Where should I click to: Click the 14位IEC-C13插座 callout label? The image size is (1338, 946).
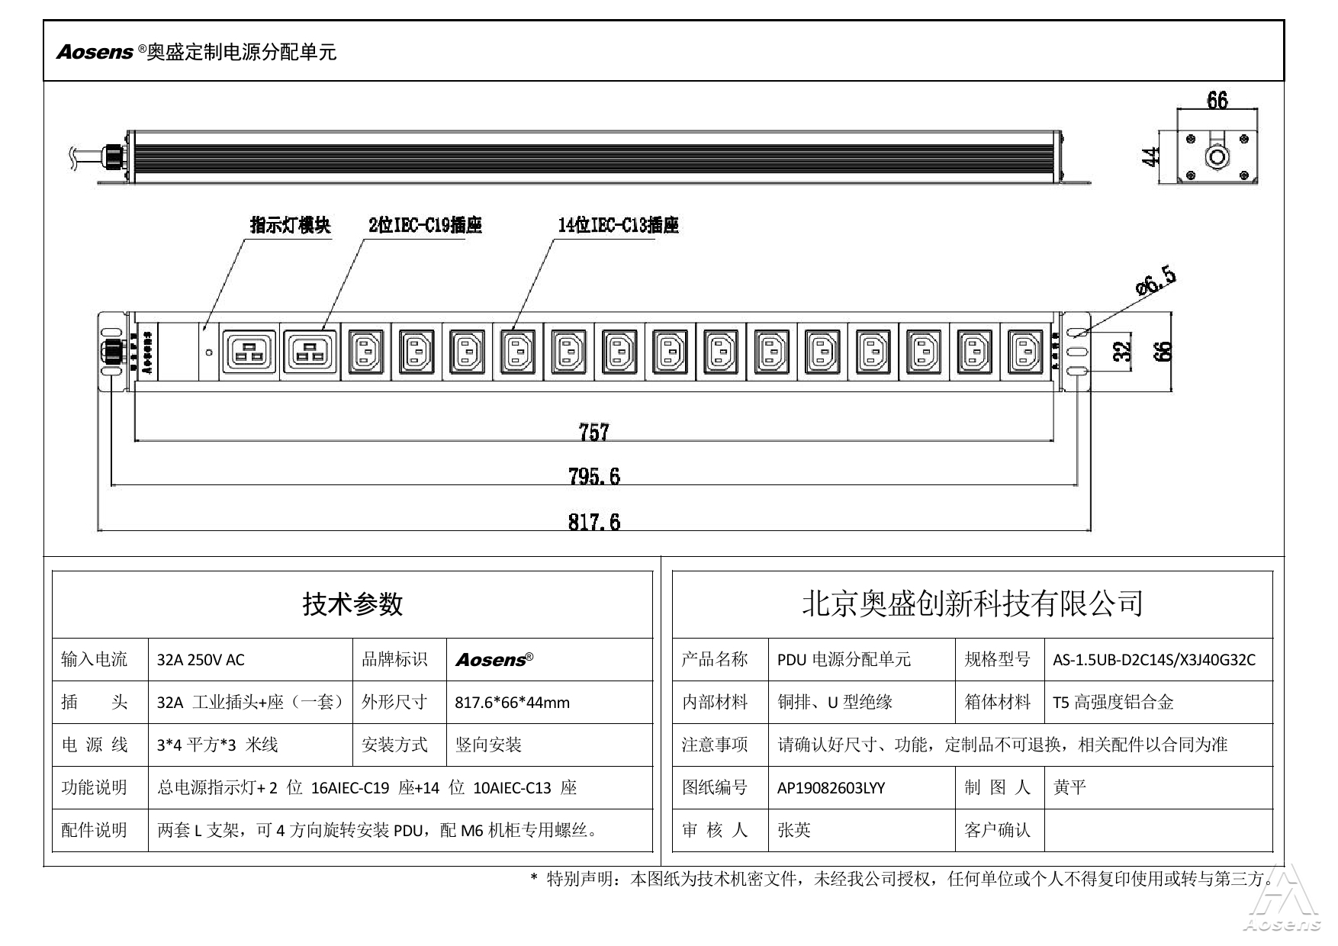(618, 225)
